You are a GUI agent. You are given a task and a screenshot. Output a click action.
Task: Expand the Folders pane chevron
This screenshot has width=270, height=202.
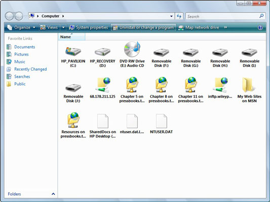tap(53, 194)
